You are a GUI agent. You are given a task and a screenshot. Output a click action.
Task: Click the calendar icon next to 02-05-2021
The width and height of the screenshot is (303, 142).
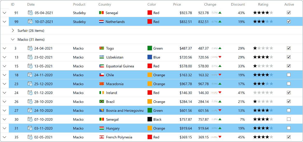[x=30, y=137]
